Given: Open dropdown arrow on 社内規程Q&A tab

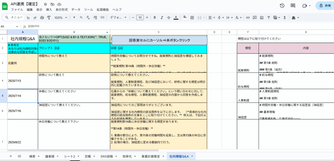Looking at the screenshot, I should (x=192, y=156).
